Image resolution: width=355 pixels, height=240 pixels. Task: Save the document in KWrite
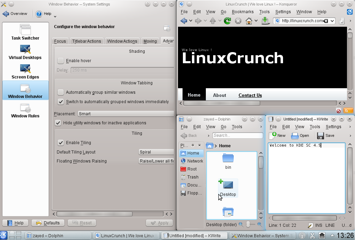tap(325, 135)
